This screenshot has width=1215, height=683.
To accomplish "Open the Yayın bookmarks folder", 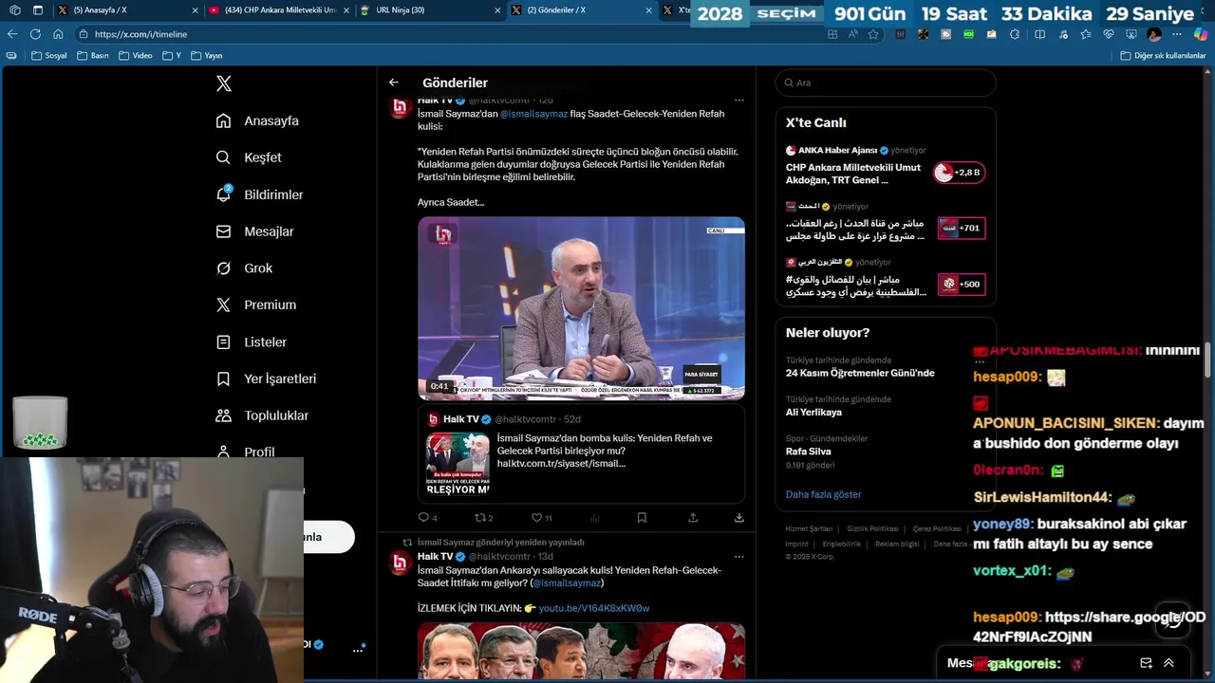I will tap(206, 55).
